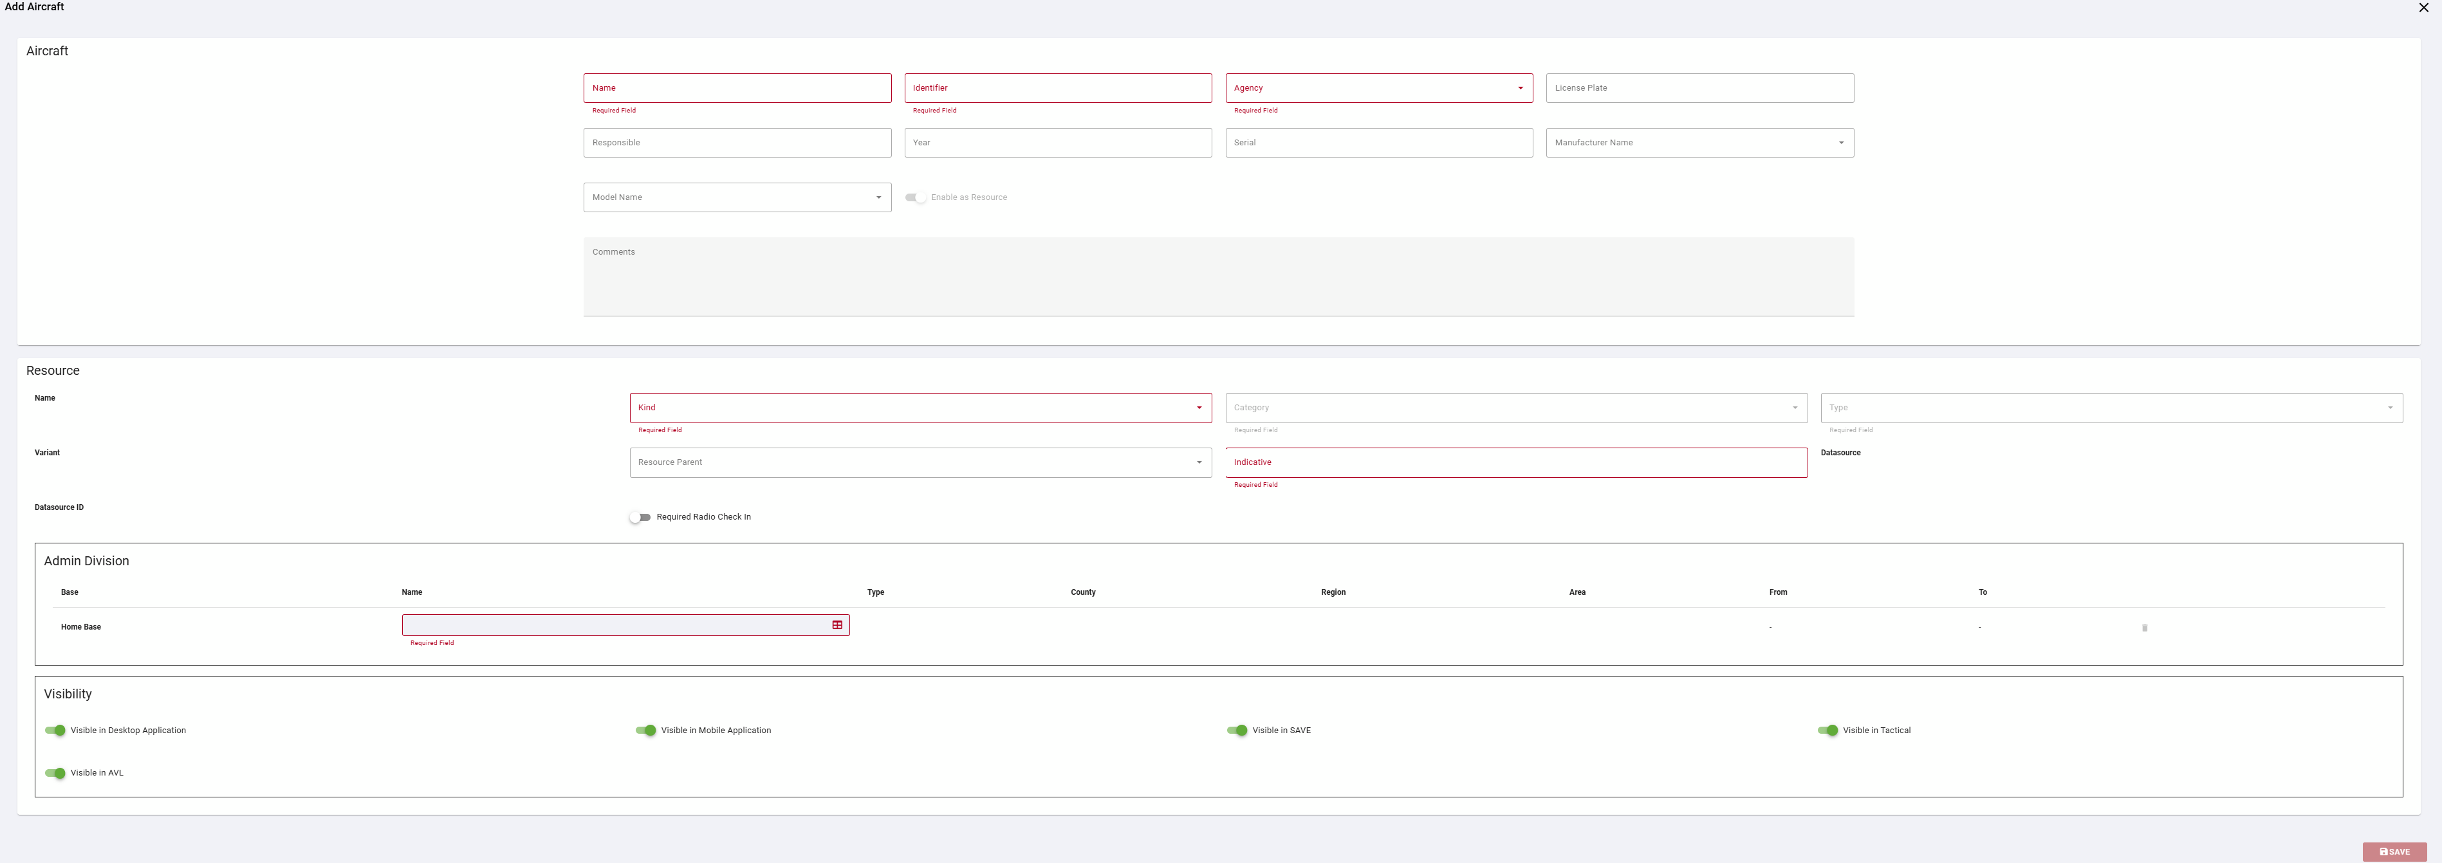Image resolution: width=2442 pixels, height=863 pixels.
Task: Expand the Manufacturer Name dropdown
Action: [x=1699, y=143]
